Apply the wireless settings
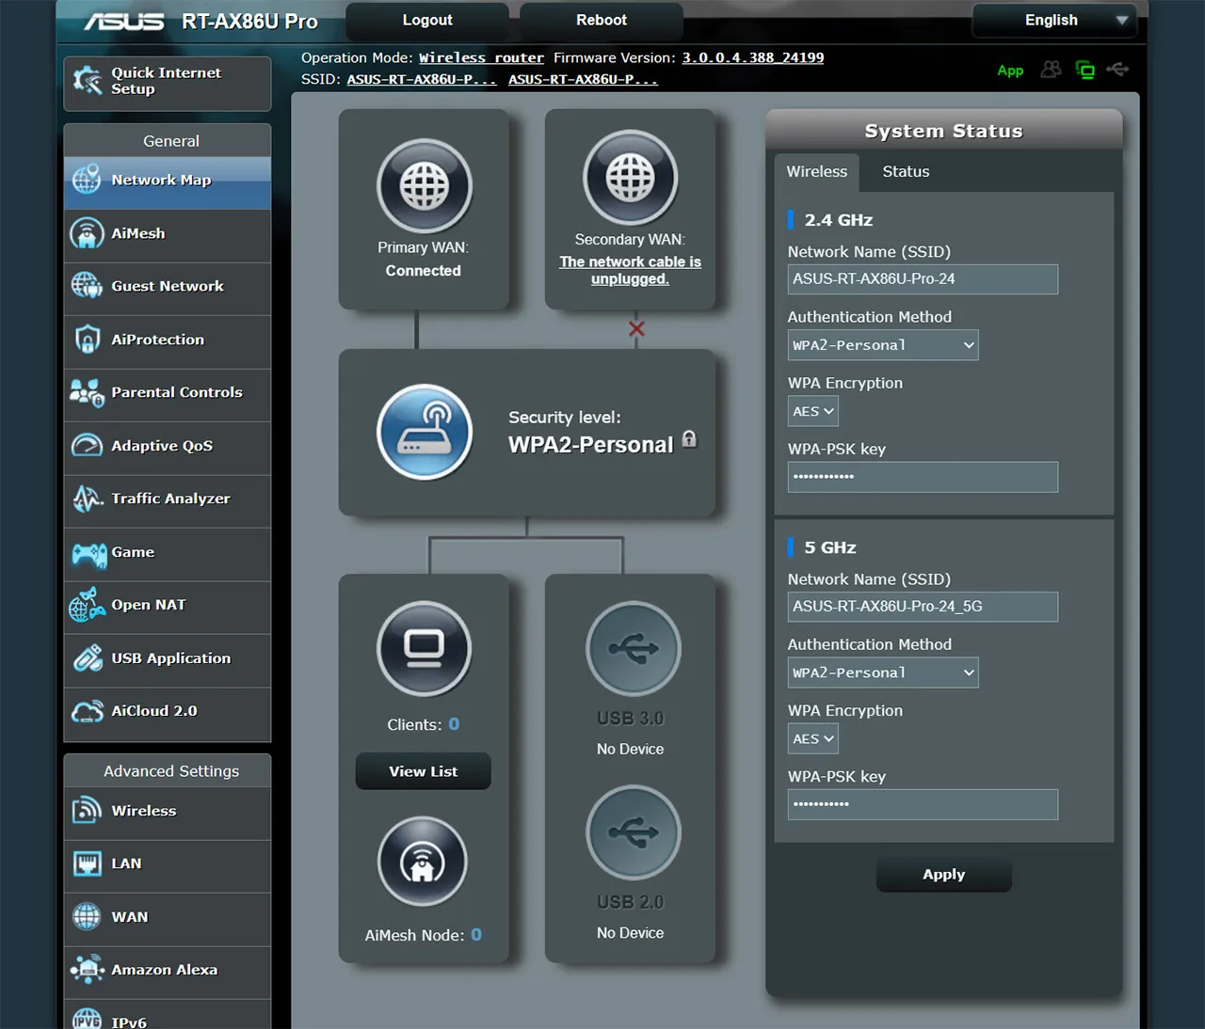Viewport: 1205px width, 1029px height. pyautogui.click(x=943, y=875)
